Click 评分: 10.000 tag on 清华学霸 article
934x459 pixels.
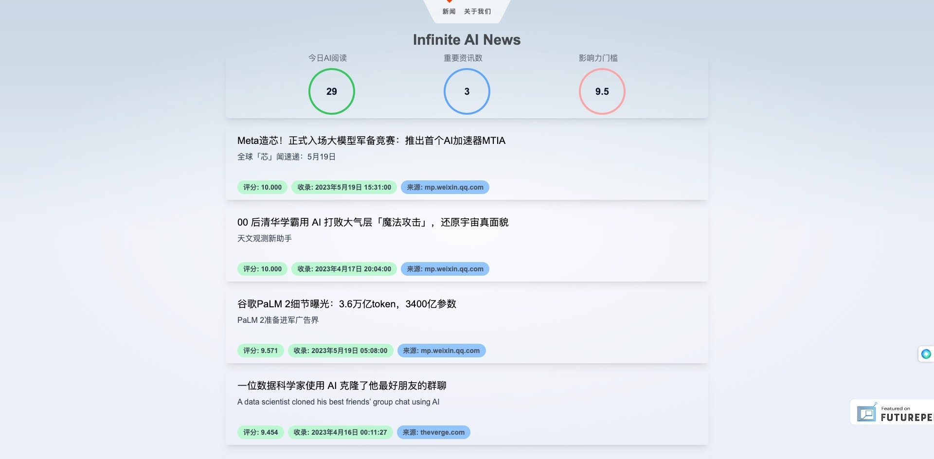262,269
